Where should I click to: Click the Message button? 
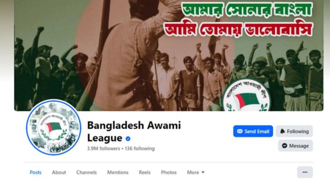coord(295,146)
